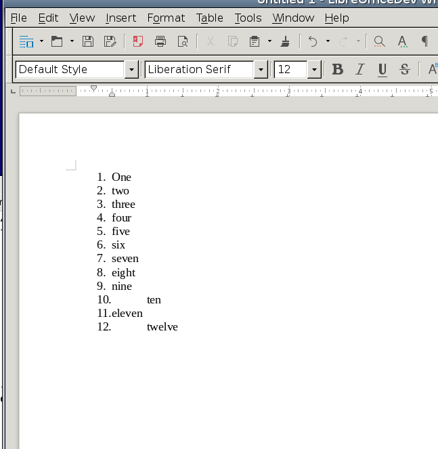Click the Cut scissors icon
This screenshot has height=449, width=438.
[211, 41]
